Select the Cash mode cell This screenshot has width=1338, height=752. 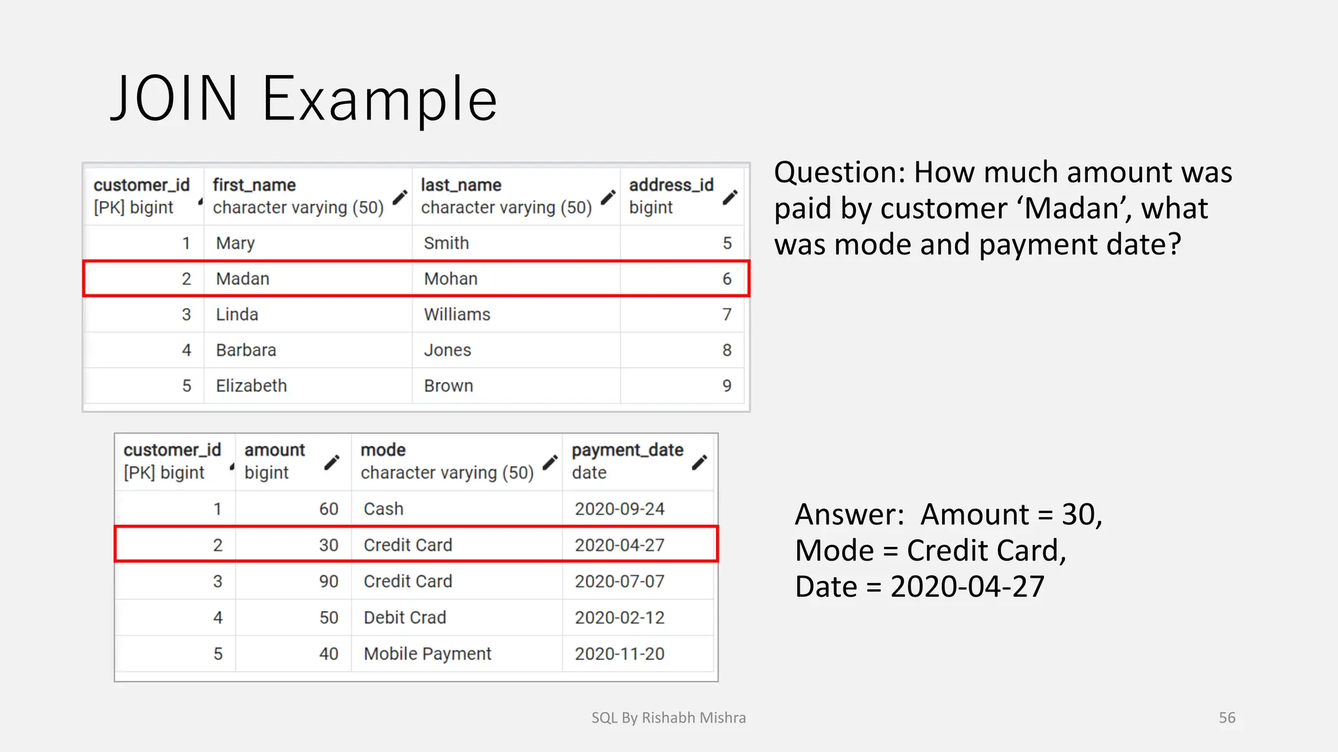click(383, 509)
